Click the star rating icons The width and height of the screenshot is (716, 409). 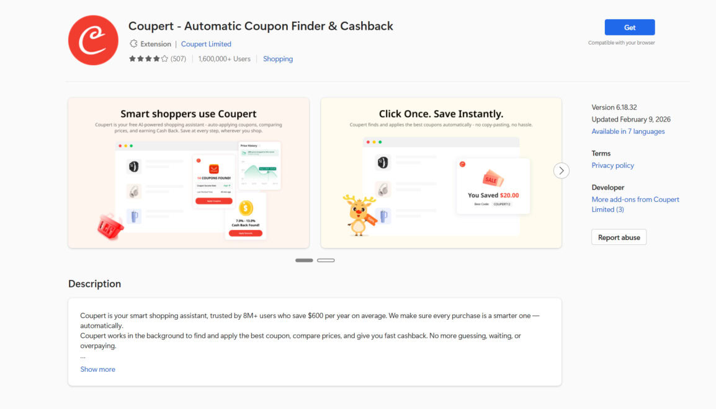148,59
